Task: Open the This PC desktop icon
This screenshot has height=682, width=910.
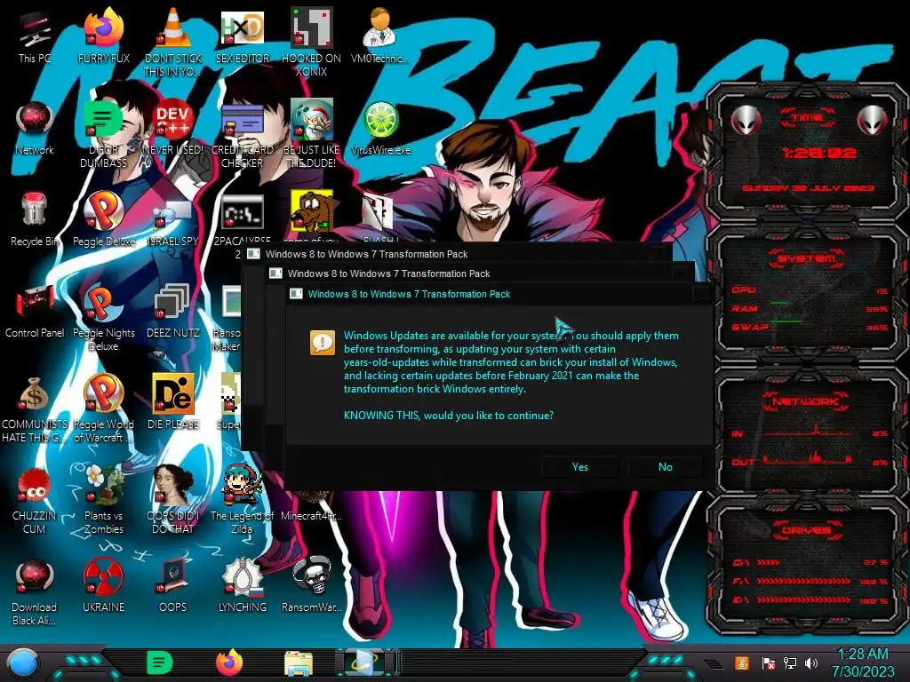Action: 35,36
